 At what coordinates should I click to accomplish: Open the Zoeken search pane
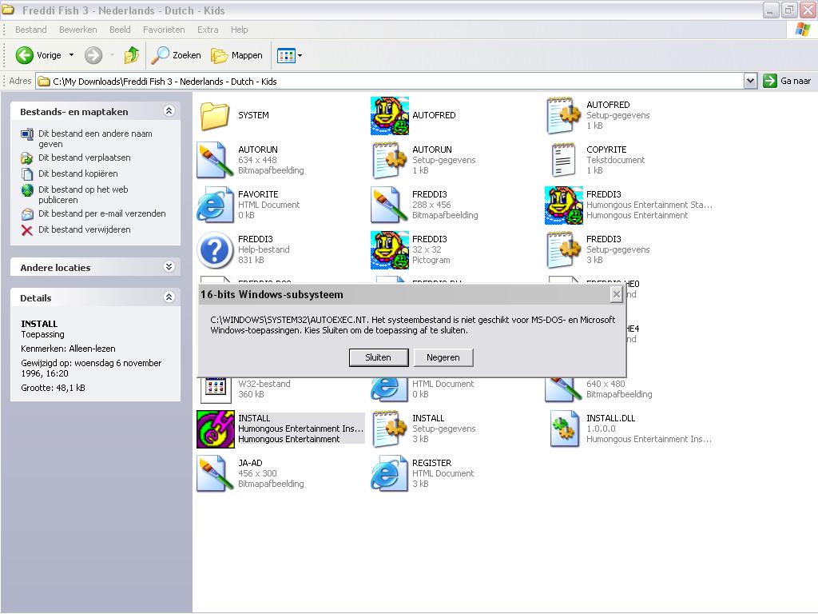click(x=176, y=55)
